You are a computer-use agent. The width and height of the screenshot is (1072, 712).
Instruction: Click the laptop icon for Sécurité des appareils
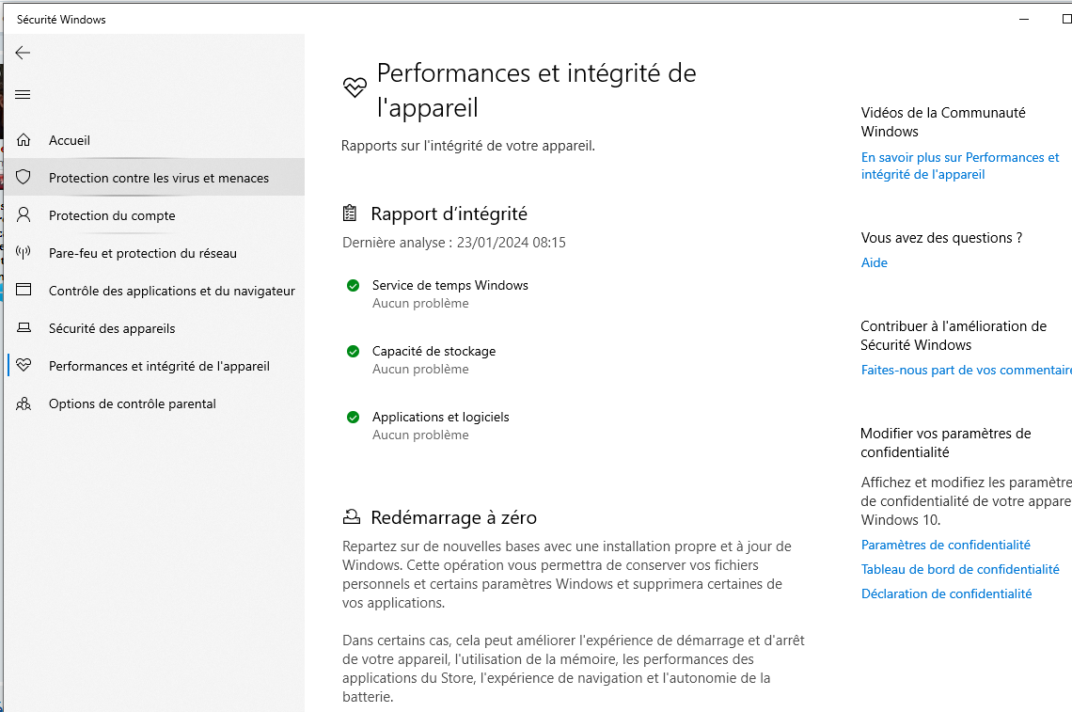point(24,327)
